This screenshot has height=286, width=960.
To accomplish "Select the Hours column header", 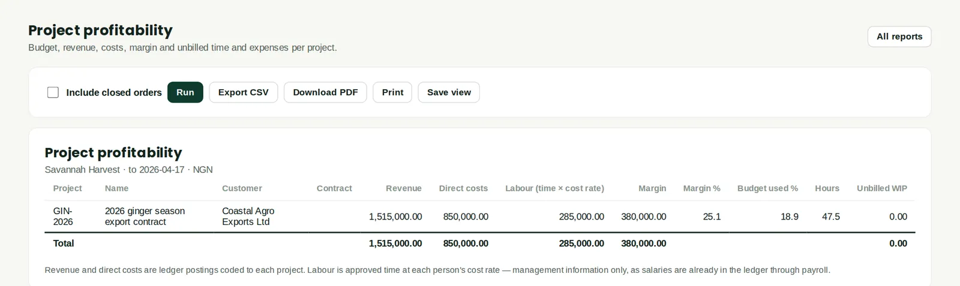I will click(827, 188).
